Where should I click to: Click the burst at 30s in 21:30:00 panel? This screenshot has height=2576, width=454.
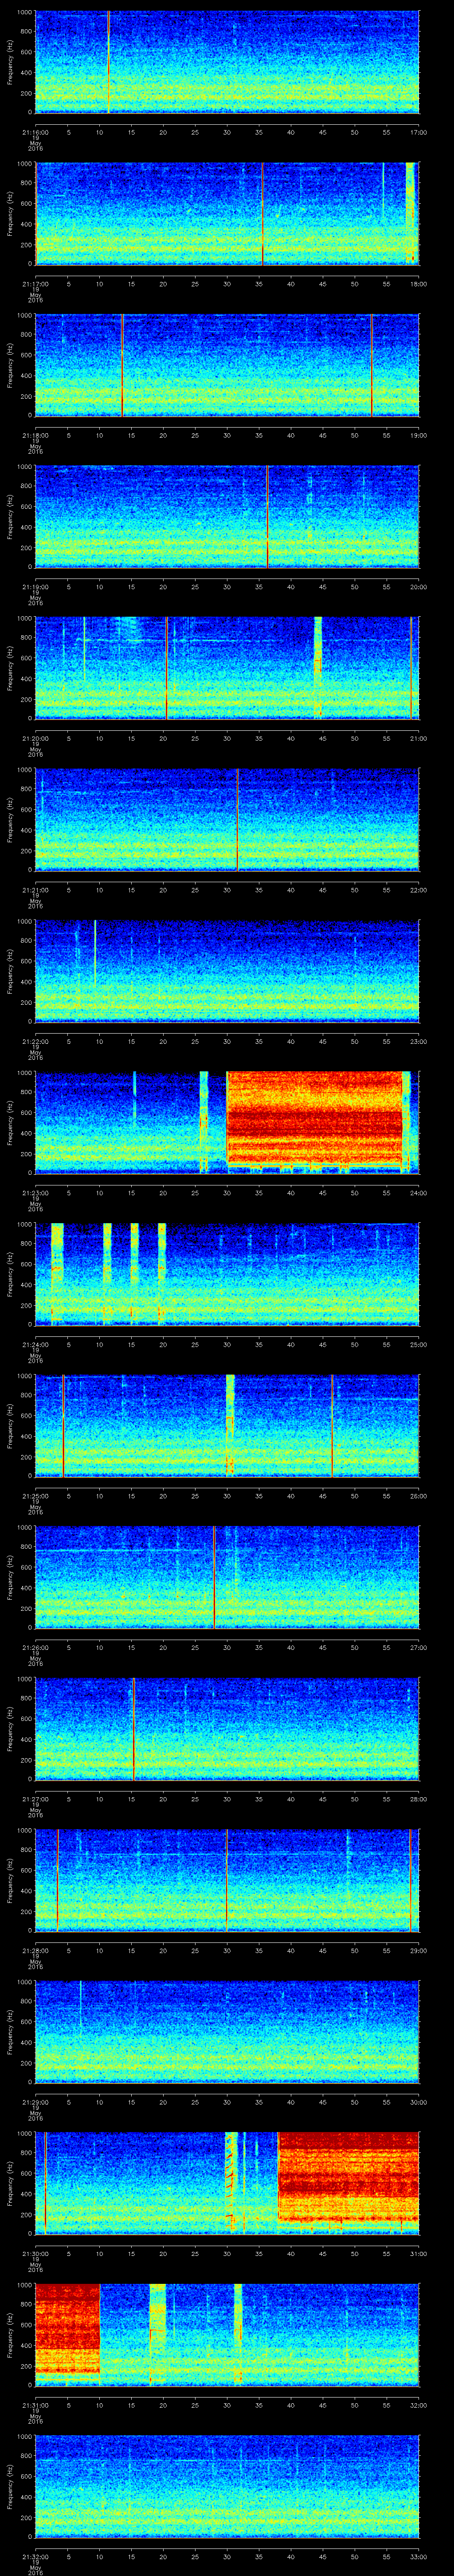(x=231, y=2183)
